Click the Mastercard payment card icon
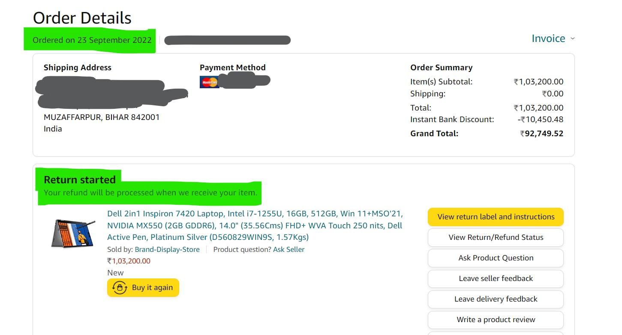 point(209,82)
